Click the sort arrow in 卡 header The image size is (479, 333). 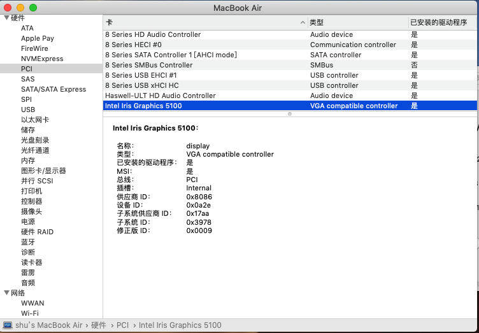pos(303,22)
